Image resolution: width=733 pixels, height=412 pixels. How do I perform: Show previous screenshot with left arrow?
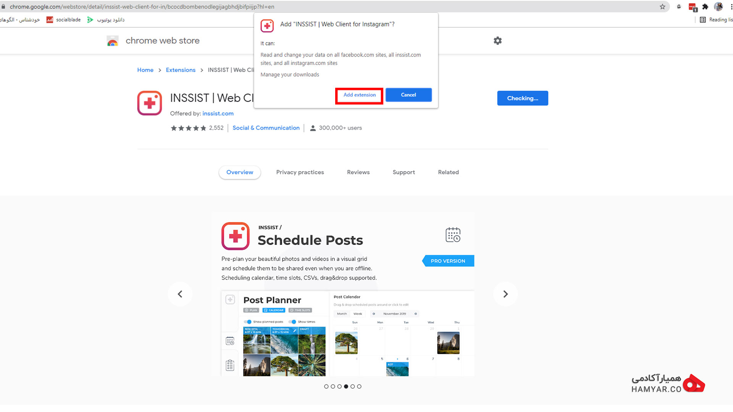[x=180, y=294]
